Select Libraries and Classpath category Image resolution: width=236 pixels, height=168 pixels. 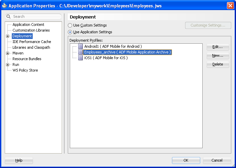click(31, 47)
